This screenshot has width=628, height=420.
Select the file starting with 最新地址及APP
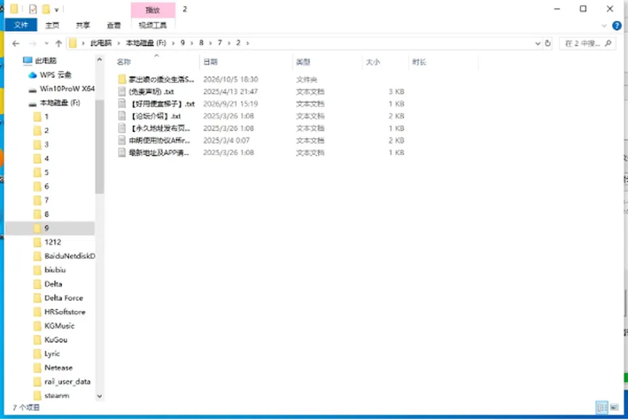click(x=153, y=152)
